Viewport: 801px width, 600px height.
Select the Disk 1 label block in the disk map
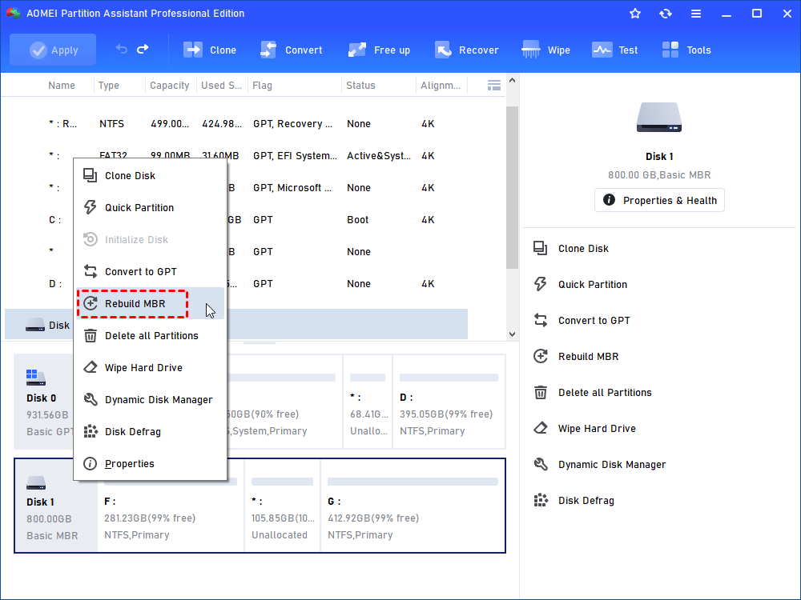tap(56, 505)
